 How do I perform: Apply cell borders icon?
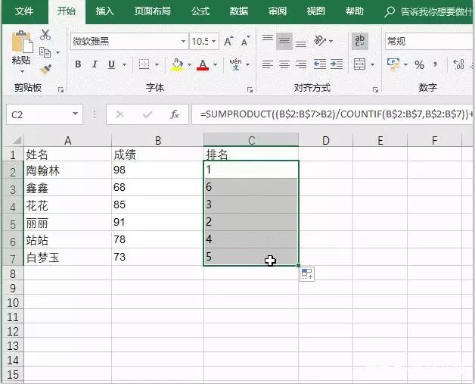[144, 64]
